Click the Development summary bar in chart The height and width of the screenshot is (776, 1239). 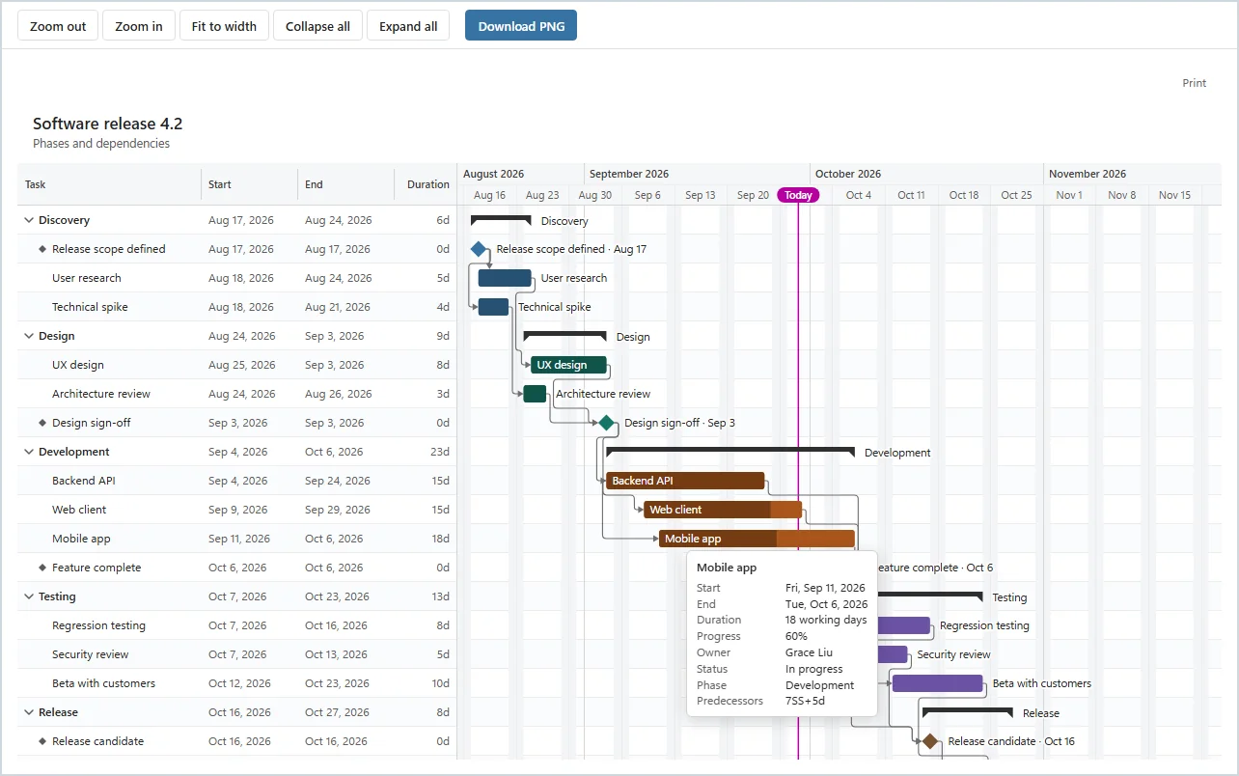click(730, 451)
